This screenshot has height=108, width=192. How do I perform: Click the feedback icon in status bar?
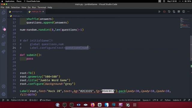tap(185, 100)
